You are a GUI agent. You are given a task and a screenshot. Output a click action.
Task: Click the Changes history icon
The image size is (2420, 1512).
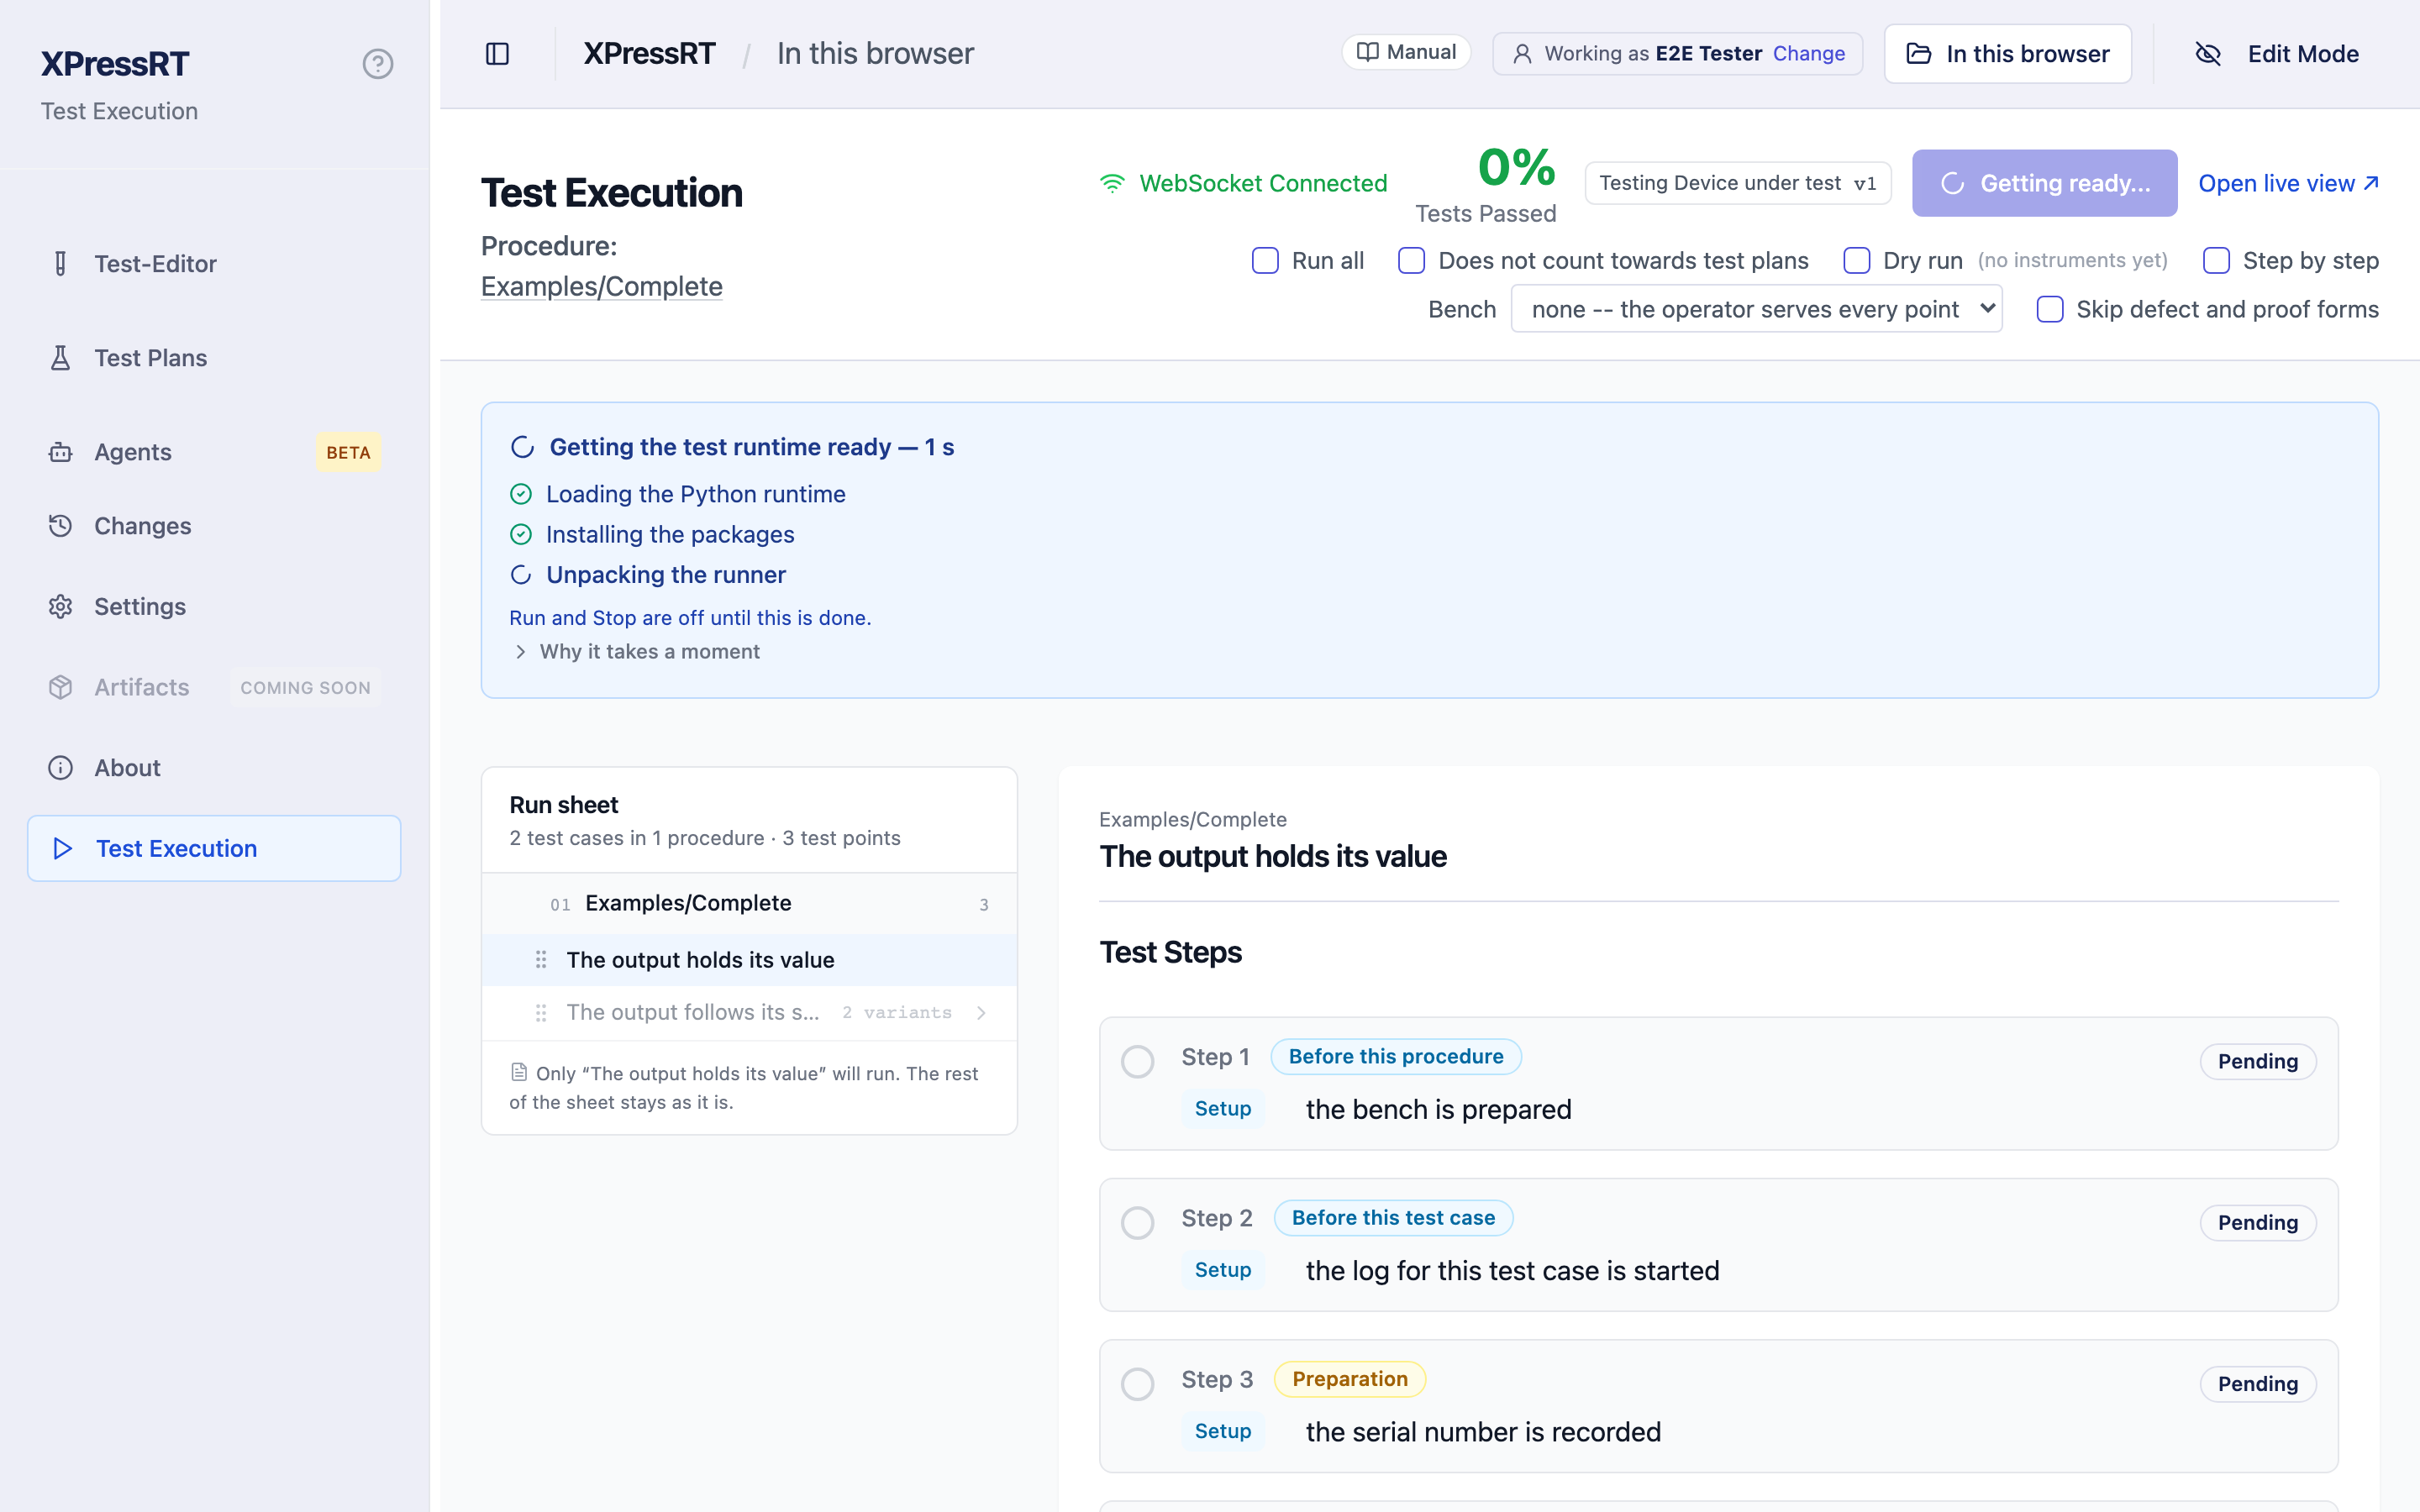61,526
